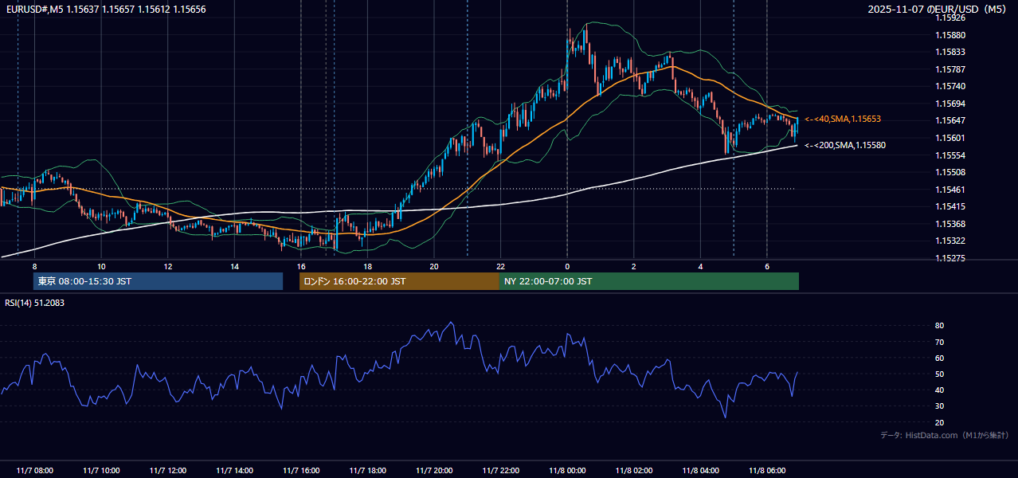Click price axis value 1.15461

950,190
